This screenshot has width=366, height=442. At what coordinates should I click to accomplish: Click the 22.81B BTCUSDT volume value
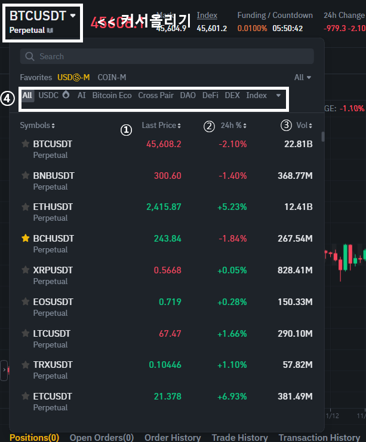tap(299, 144)
